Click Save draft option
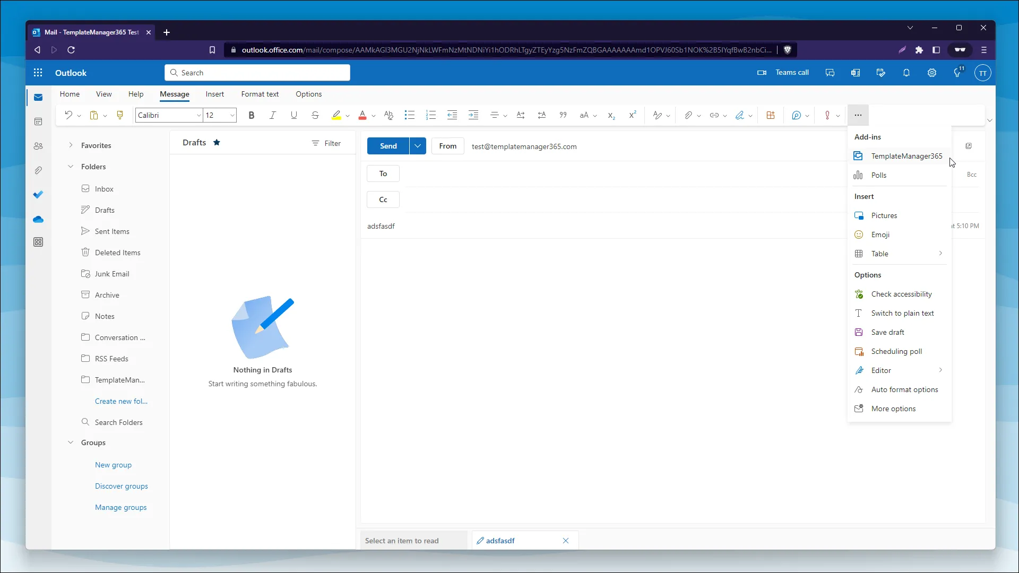Viewport: 1019px width, 573px height. coord(887,332)
